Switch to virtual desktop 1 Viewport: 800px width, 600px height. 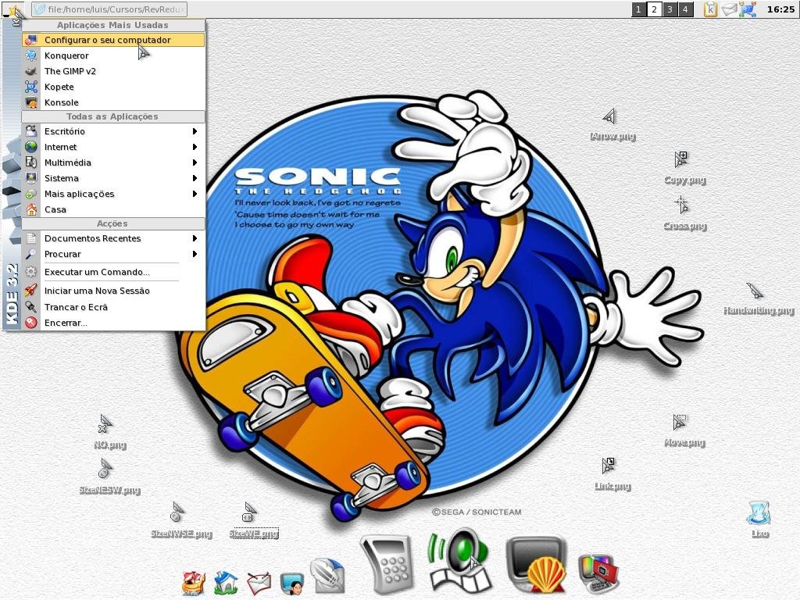coord(639,9)
